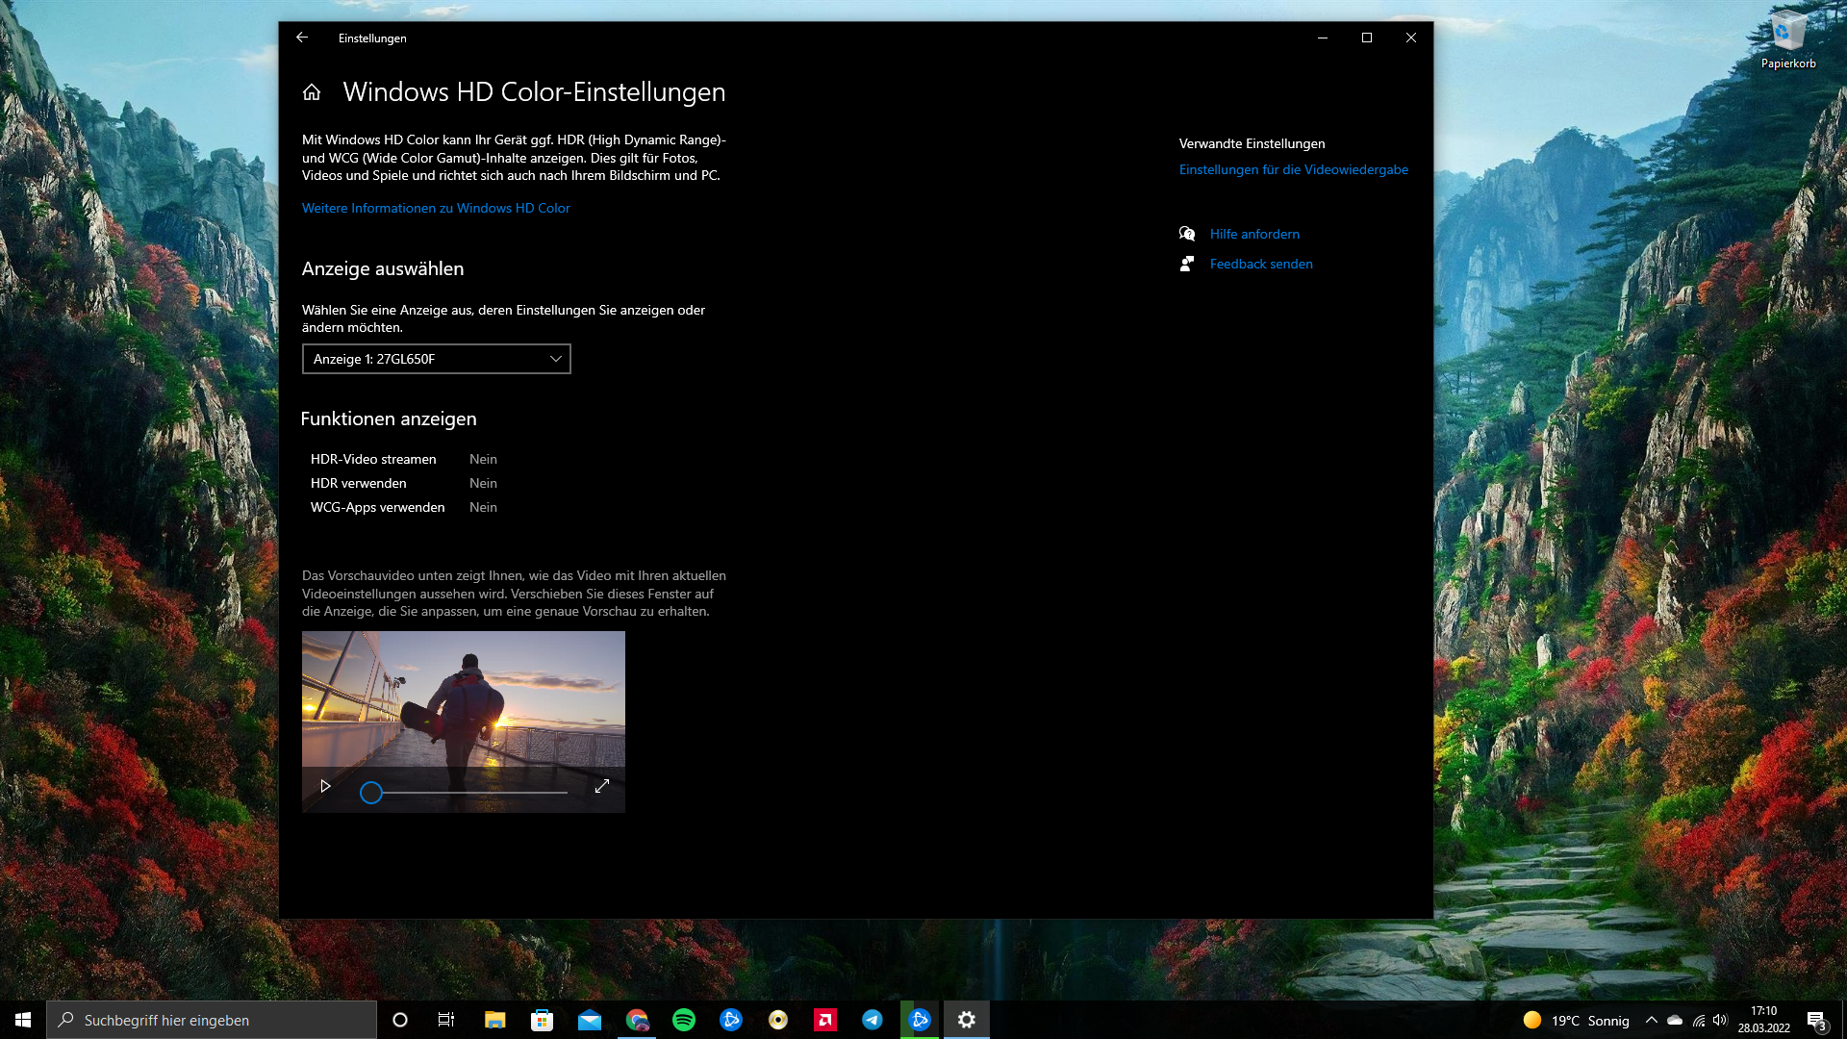This screenshot has height=1039, width=1847.
Task: Play the HDR preview video
Action: (x=325, y=786)
